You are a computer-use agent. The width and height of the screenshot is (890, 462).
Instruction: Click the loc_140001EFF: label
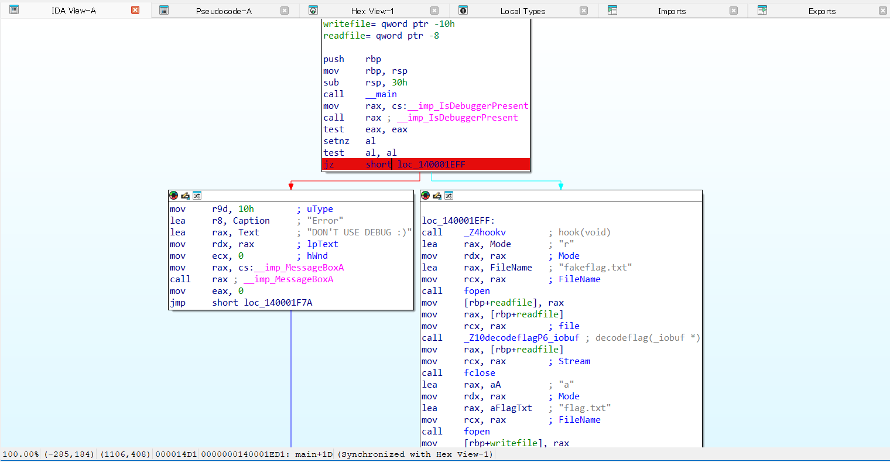458,221
